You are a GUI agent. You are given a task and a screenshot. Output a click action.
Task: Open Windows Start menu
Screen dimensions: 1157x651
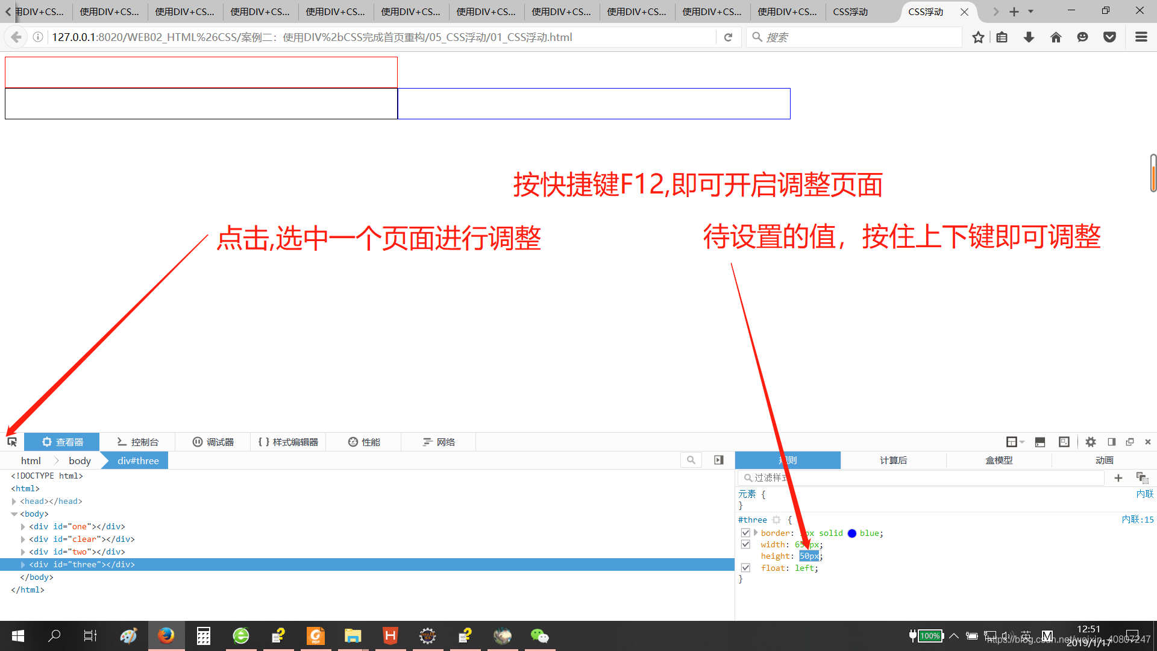point(18,636)
